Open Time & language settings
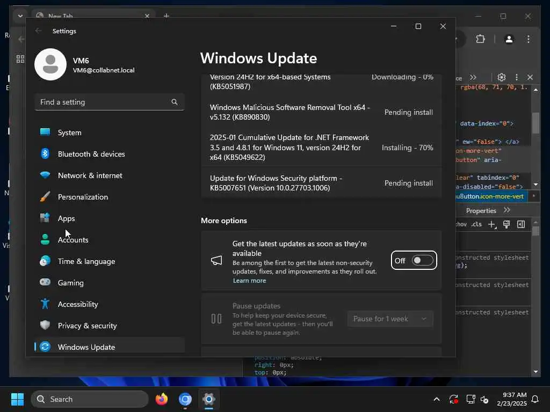 click(x=110, y=261)
